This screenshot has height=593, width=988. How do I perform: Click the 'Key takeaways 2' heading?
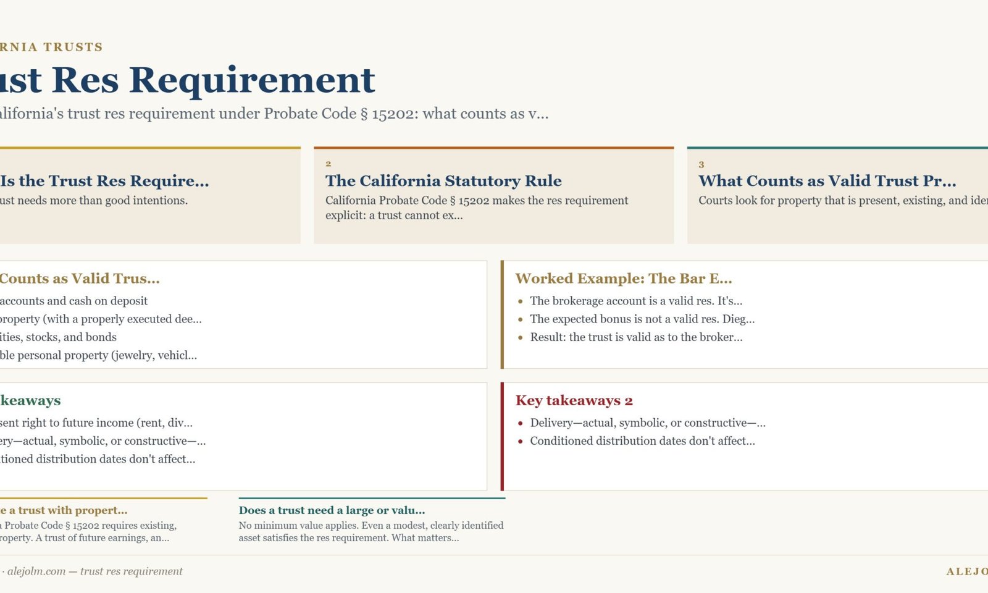[x=574, y=400]
